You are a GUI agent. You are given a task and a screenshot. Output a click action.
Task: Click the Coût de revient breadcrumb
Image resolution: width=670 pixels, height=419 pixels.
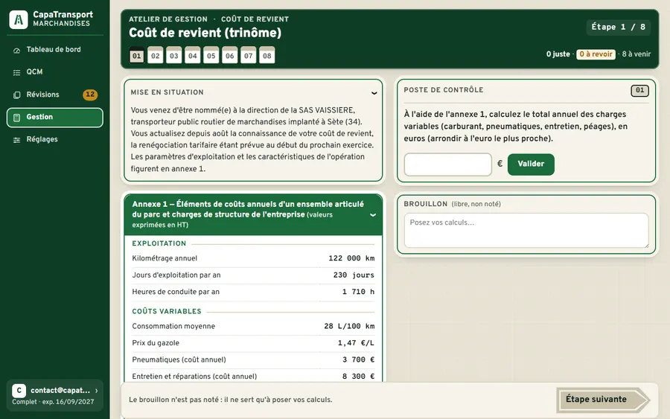[255, 19]
